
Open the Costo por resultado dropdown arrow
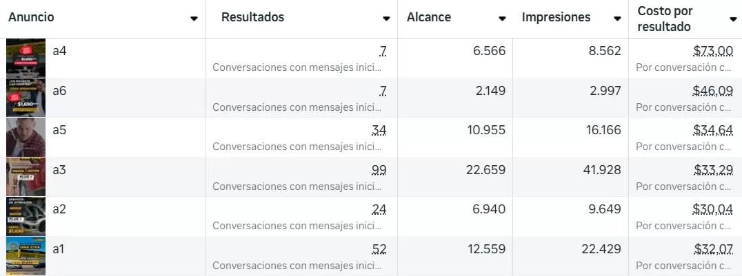pyautogui.click(x=732, y=19)
